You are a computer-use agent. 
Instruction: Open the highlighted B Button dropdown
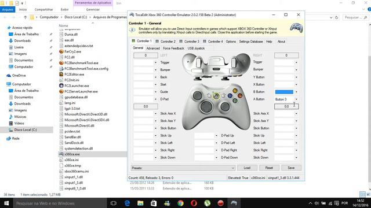pyautogui.click(x=296, y=92)
